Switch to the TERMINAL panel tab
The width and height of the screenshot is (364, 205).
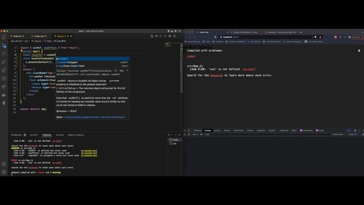[47, 135]
